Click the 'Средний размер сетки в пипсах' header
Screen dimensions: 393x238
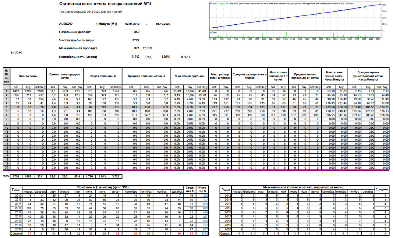click(250, 76)
